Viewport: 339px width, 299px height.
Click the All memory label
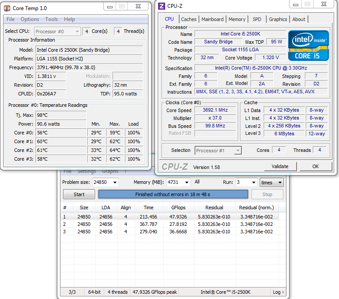pos(197,182)
